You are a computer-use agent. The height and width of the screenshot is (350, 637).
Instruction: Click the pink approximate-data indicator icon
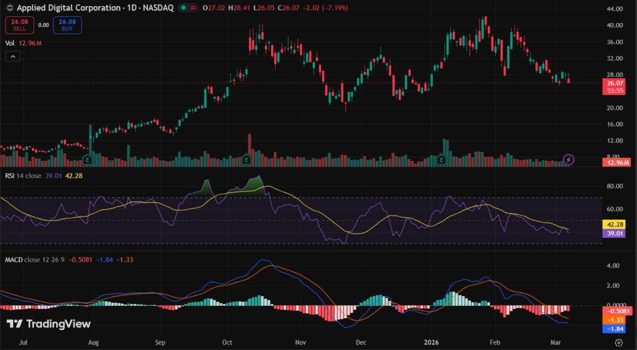(x=195, y=8)
